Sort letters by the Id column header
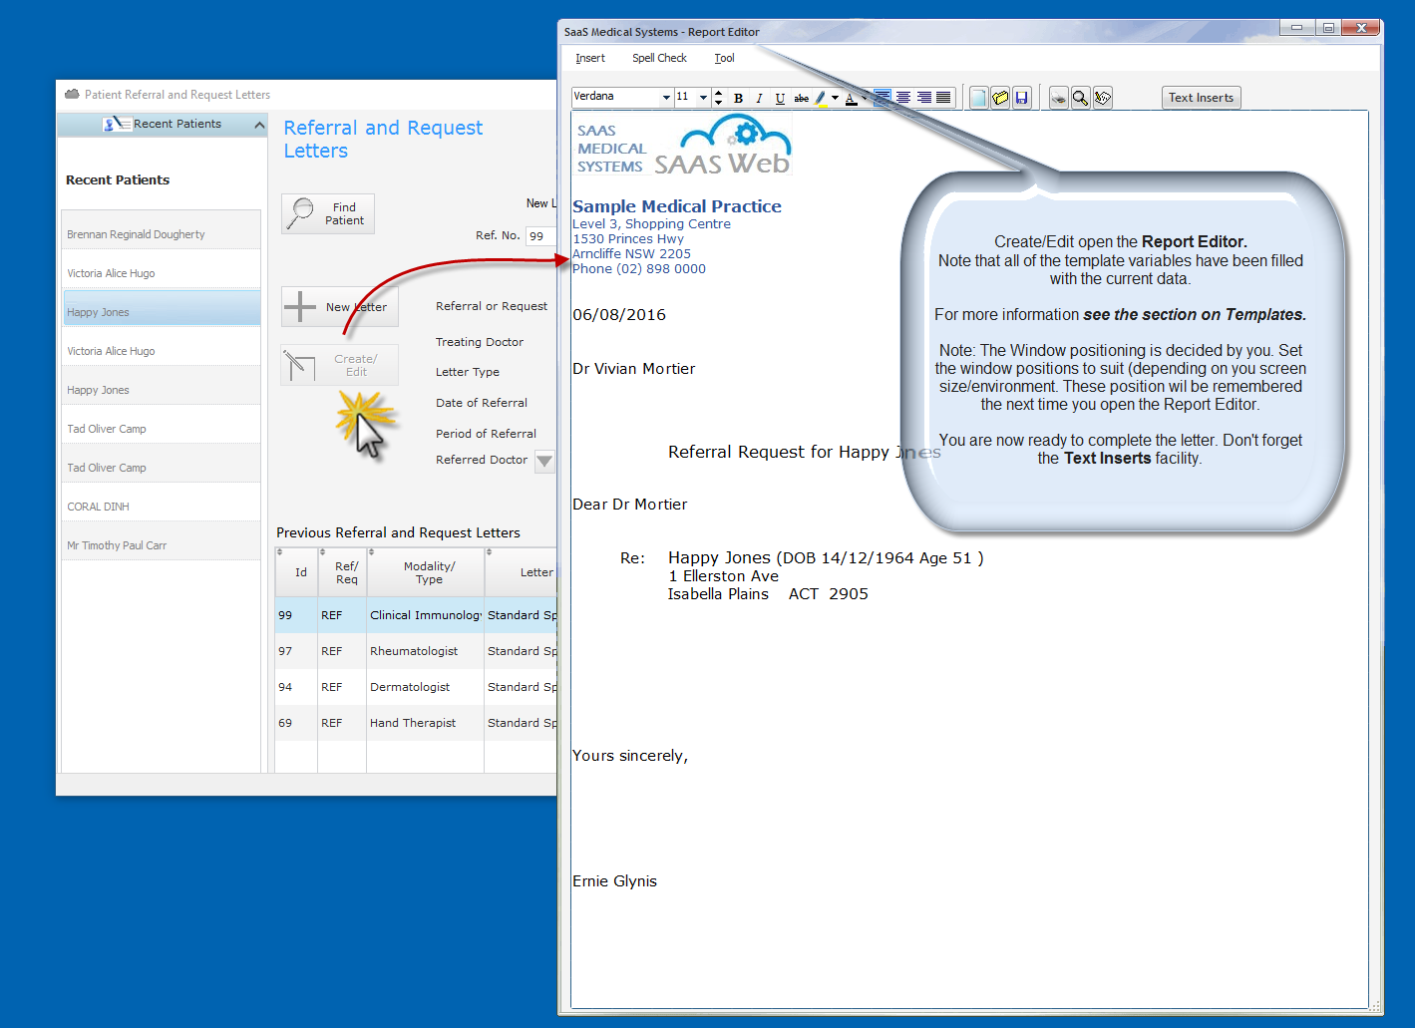Viewport: 1415px width, 1028px height. [x=297, y=572]
